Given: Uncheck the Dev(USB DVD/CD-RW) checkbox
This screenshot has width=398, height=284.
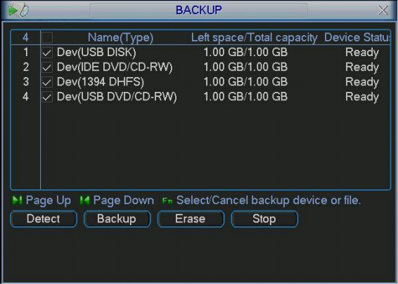Looking at the screenshot, I should click(x=47, y=97).
